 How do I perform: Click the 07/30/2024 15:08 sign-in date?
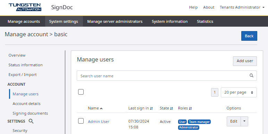[x=139, y=124]
